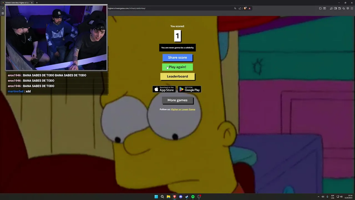The image size is (355, 200).
Task: Open the extensions puzzle icon
Action: click(x=320, y=8)
